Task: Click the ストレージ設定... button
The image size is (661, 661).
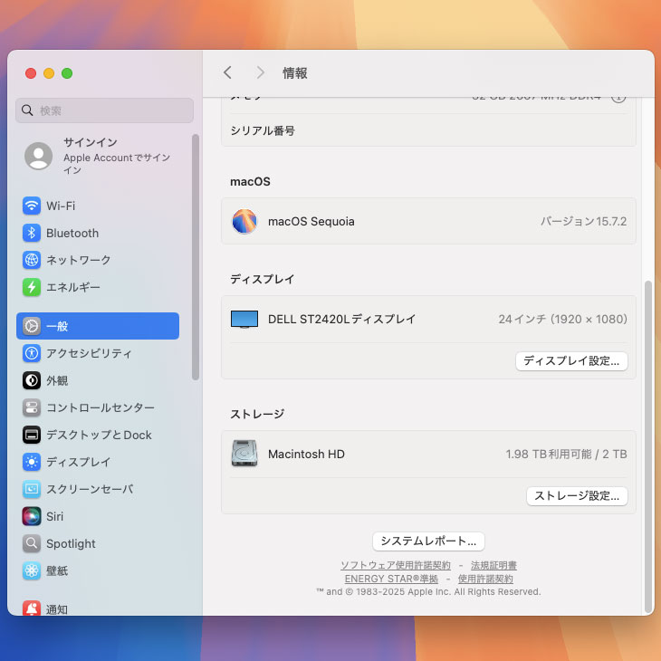Action: point(577,495)
